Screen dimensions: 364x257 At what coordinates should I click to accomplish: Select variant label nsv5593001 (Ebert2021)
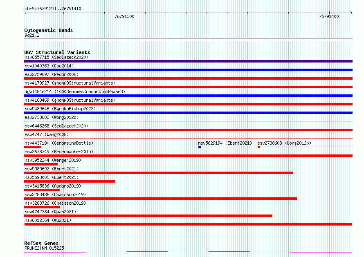(52, 177)
